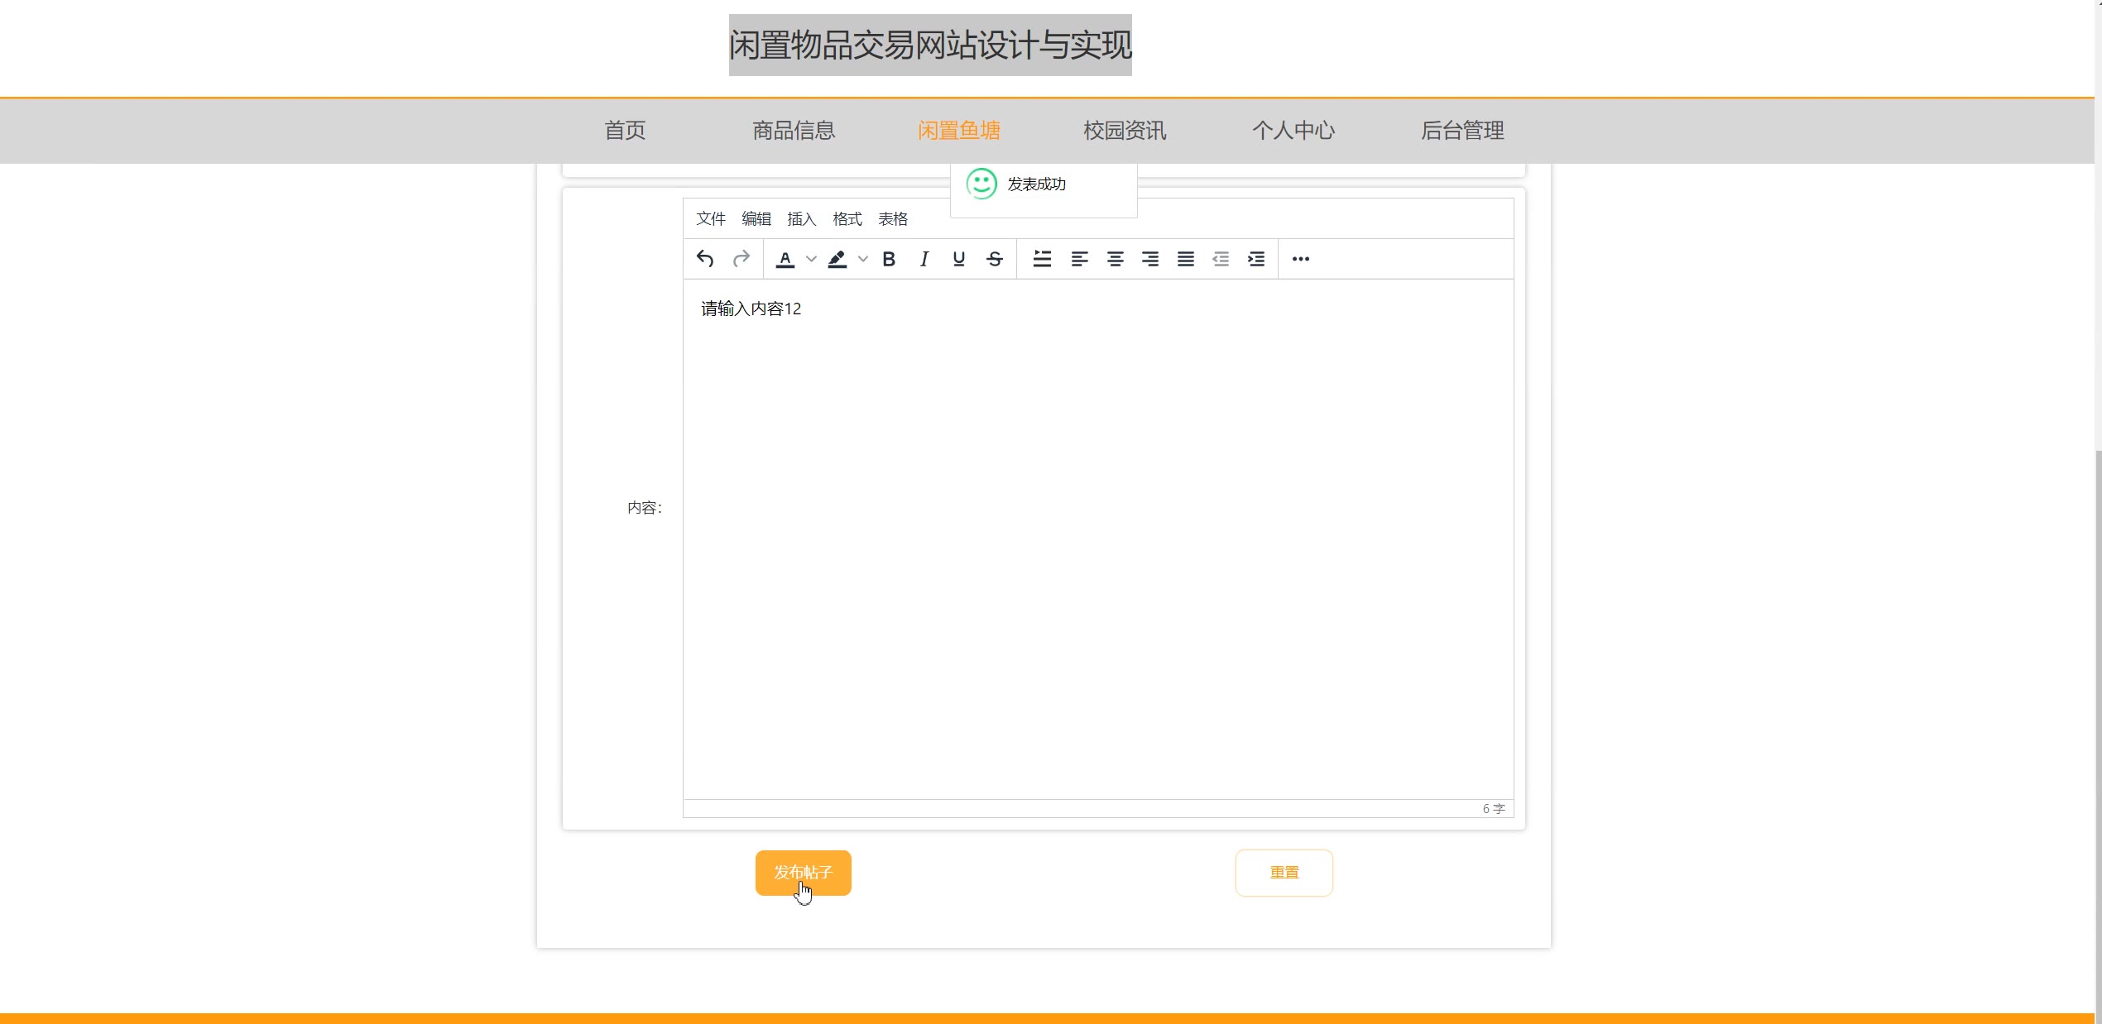
Task: Open highlight color dropdown arrow
Action: (x=863, y=259)
